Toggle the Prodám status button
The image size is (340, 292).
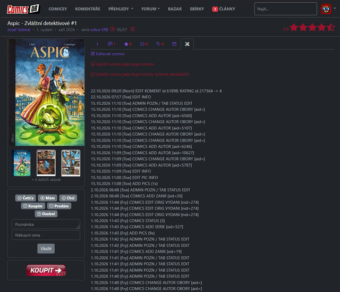tap(59, 206)
